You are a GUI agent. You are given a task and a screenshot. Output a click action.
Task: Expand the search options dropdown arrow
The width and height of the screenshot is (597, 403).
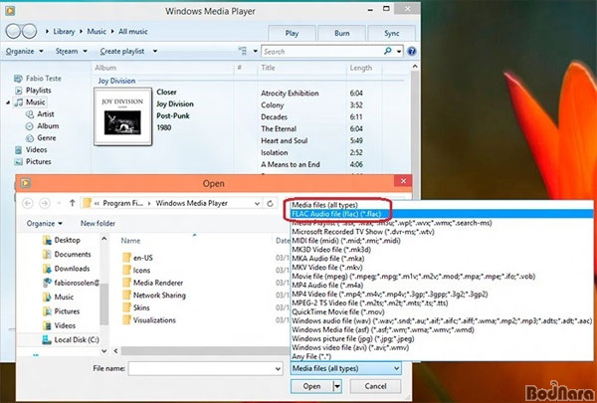[x=399, y=52]
